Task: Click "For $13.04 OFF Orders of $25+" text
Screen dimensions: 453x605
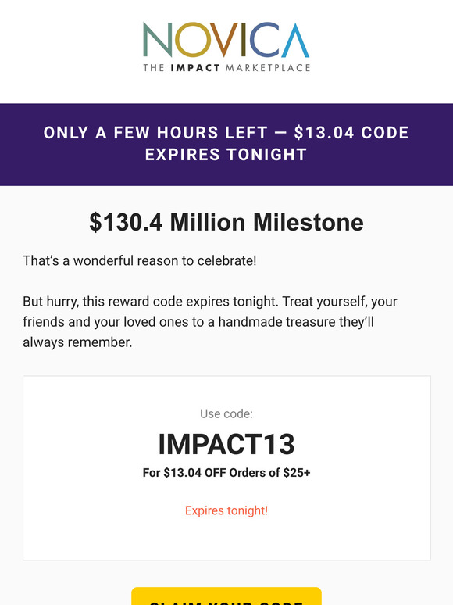Action: pyautogui.click(x=226, y=473)
